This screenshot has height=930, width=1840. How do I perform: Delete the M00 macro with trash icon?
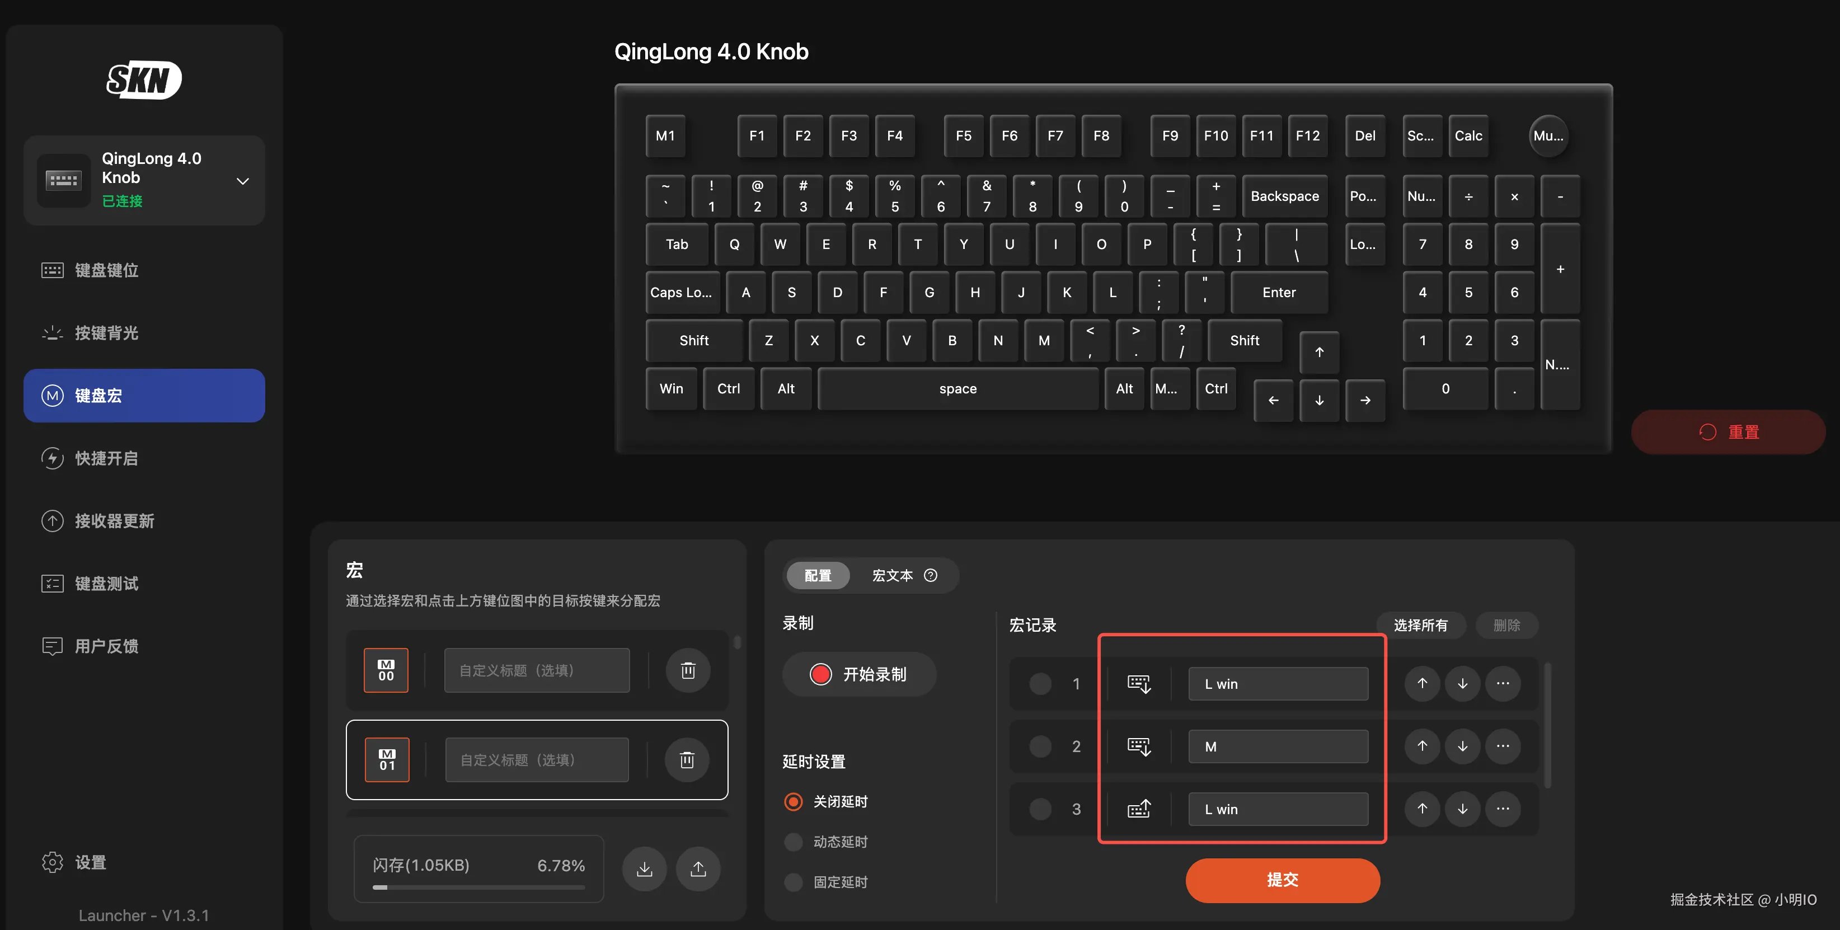point(687,670)
